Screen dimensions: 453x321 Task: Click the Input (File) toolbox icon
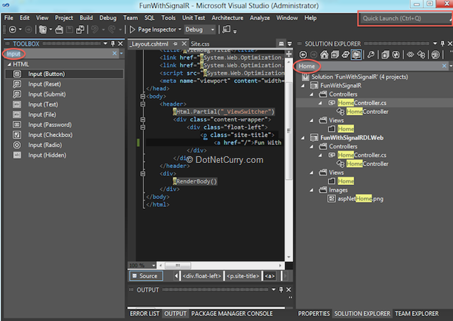pyautogui.click(x=17, y=114)
